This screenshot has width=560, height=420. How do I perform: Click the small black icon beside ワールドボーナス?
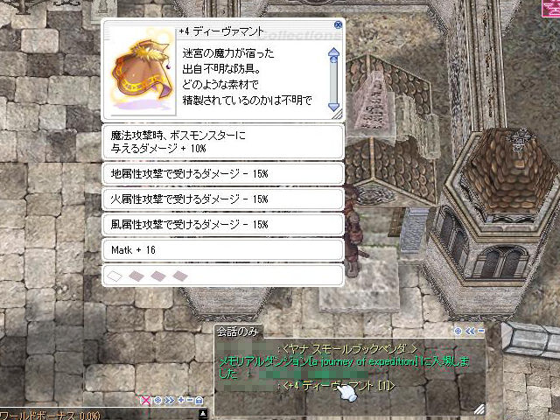202,414
